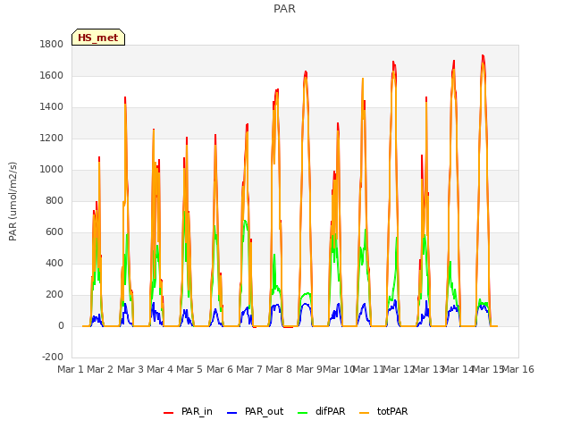Click the -200 y-axis tick label
The width and height of the screenshot is (572, 429).
click(53, 357)
